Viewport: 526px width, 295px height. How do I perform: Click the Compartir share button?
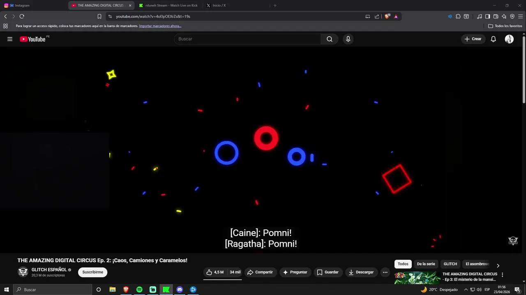pyautogui.click(x=261, y=272)
